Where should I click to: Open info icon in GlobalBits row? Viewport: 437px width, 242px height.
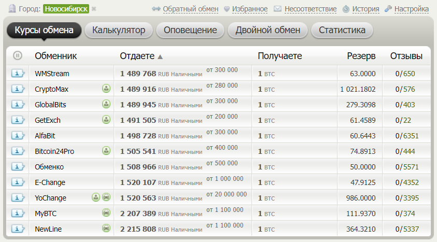[18, 105]
